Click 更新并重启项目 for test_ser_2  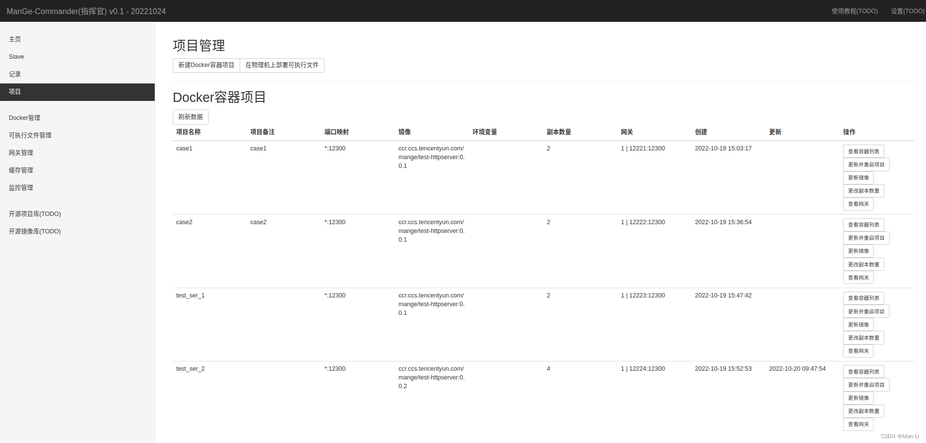(866, 385)
